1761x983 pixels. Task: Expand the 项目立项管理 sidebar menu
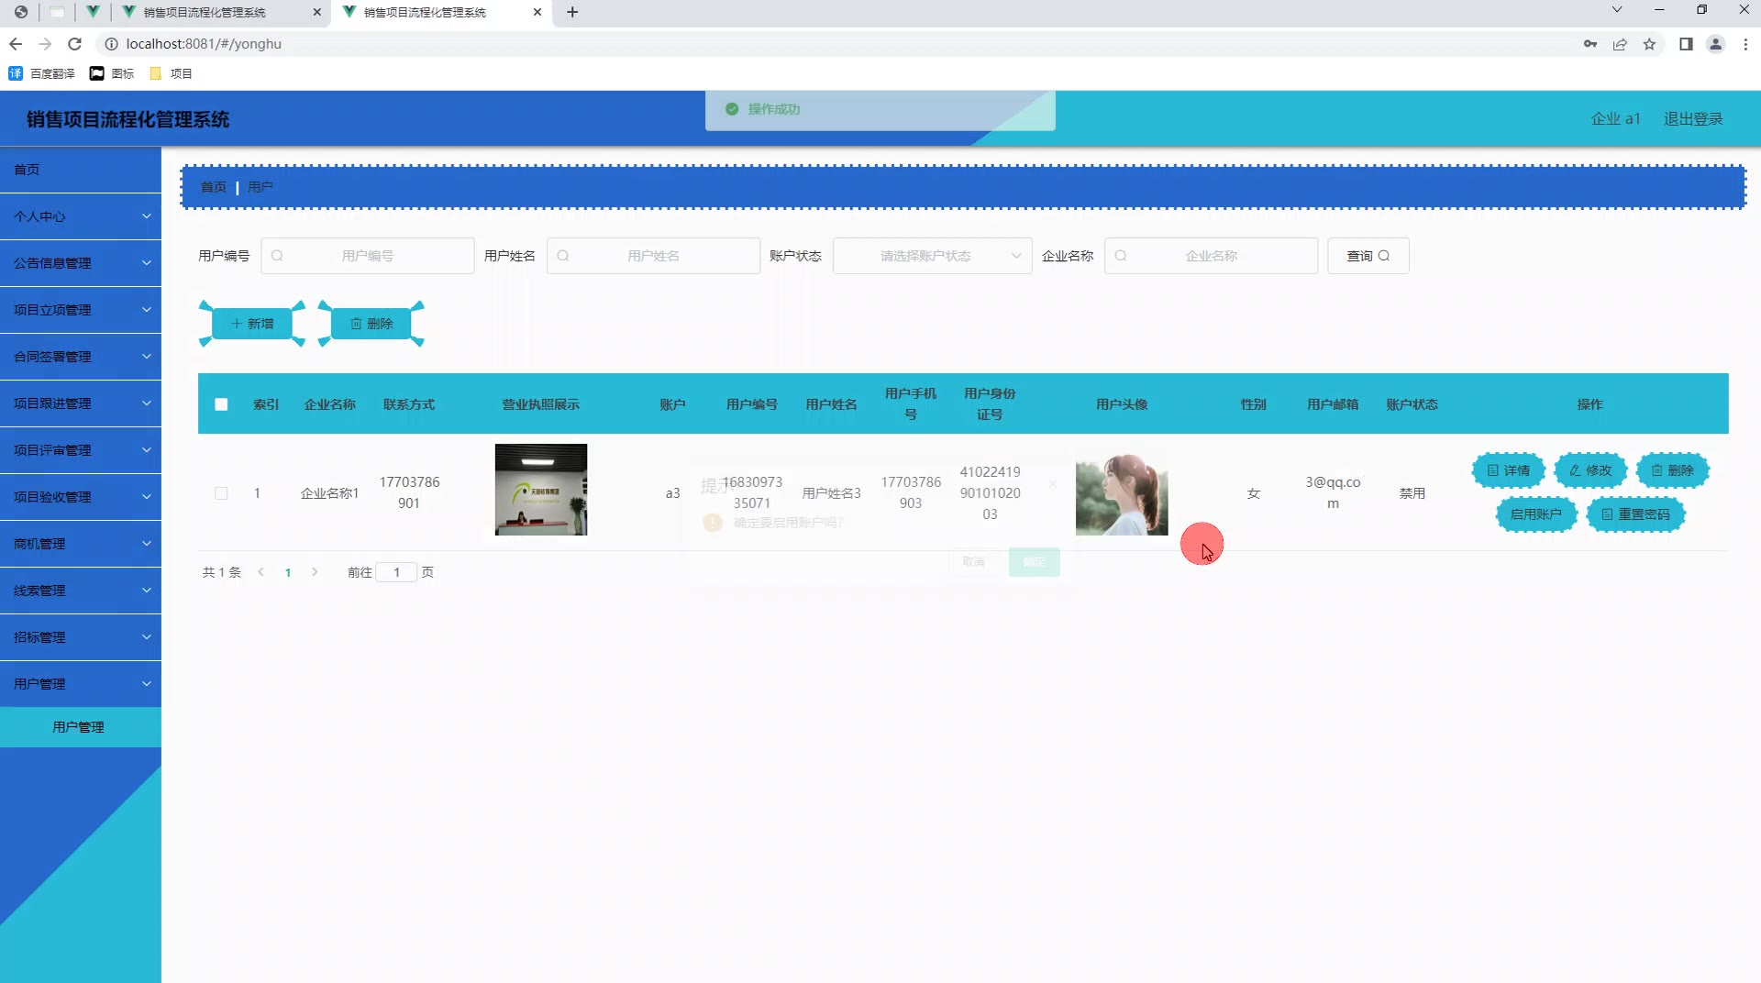pos(81,310)
